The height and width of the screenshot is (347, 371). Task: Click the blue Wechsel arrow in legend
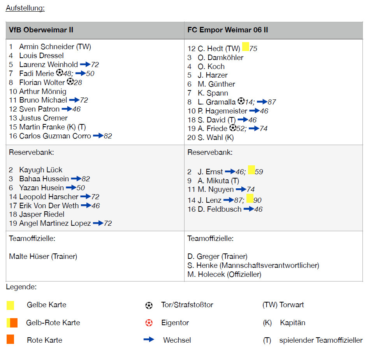[x=149, y=340]
